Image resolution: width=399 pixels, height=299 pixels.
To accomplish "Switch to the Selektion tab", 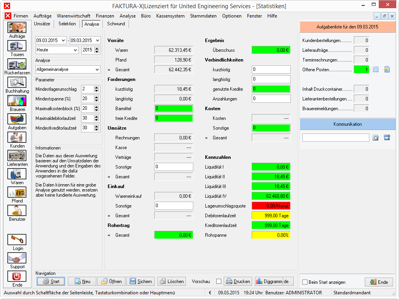I will click(67, 24).
